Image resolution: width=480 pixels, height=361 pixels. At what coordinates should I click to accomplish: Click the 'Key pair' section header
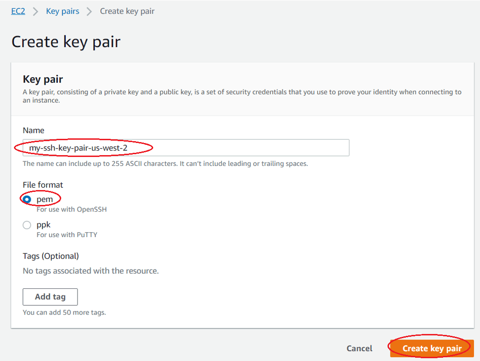pos(43,79)
